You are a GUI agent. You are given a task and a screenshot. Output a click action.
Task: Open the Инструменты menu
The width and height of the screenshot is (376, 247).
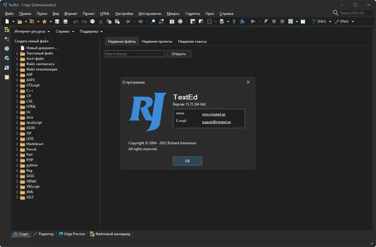click(x=150, y=14)
